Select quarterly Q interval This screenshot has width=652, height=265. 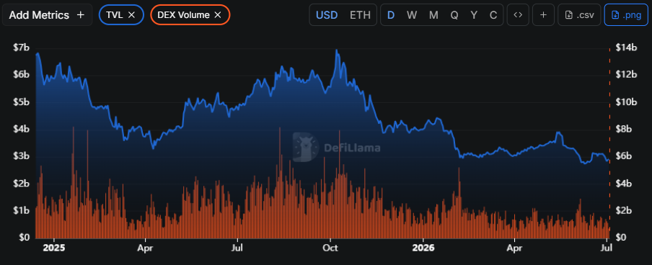click(x=454, y=15)
